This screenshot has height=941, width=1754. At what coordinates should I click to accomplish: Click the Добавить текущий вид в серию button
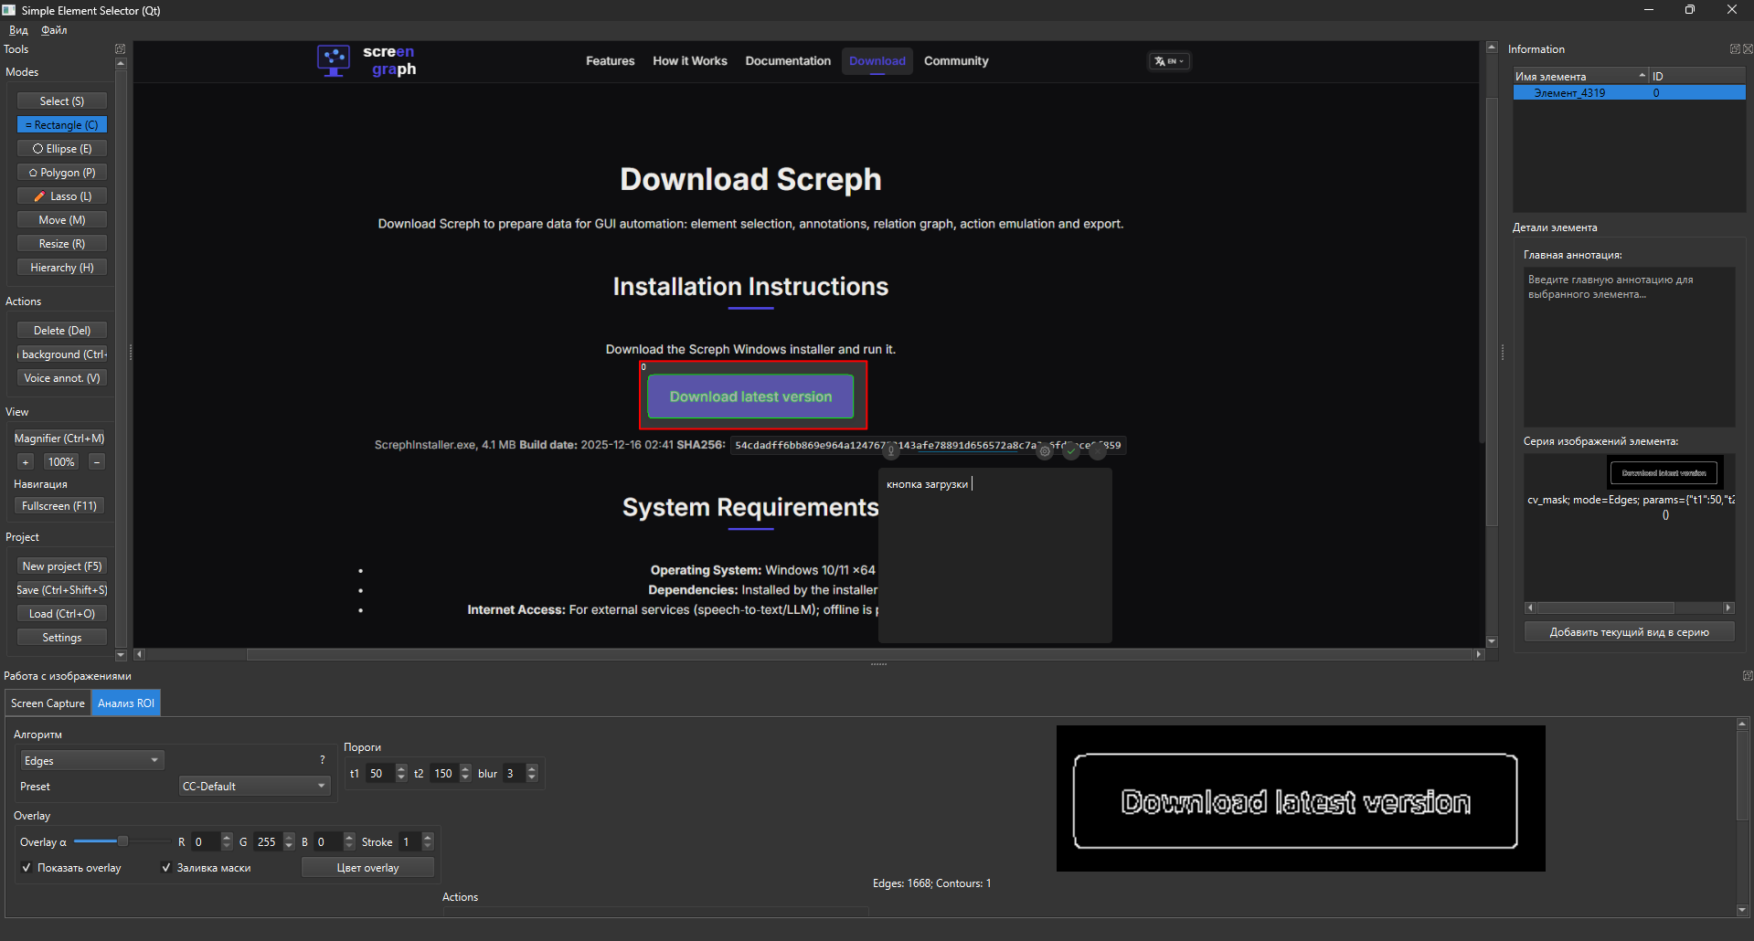(1628, 630)
